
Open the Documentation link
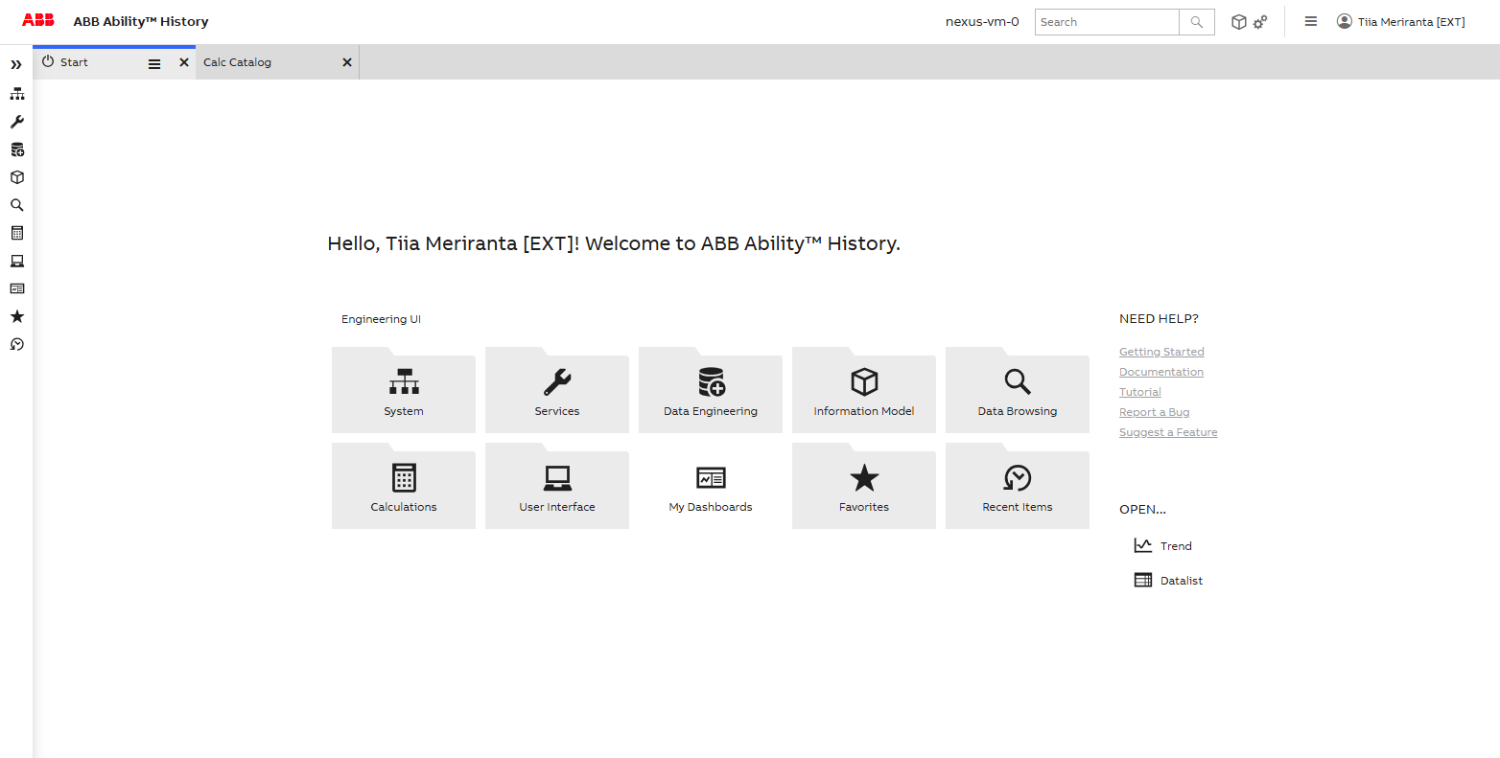click(x=1161, y=372)
